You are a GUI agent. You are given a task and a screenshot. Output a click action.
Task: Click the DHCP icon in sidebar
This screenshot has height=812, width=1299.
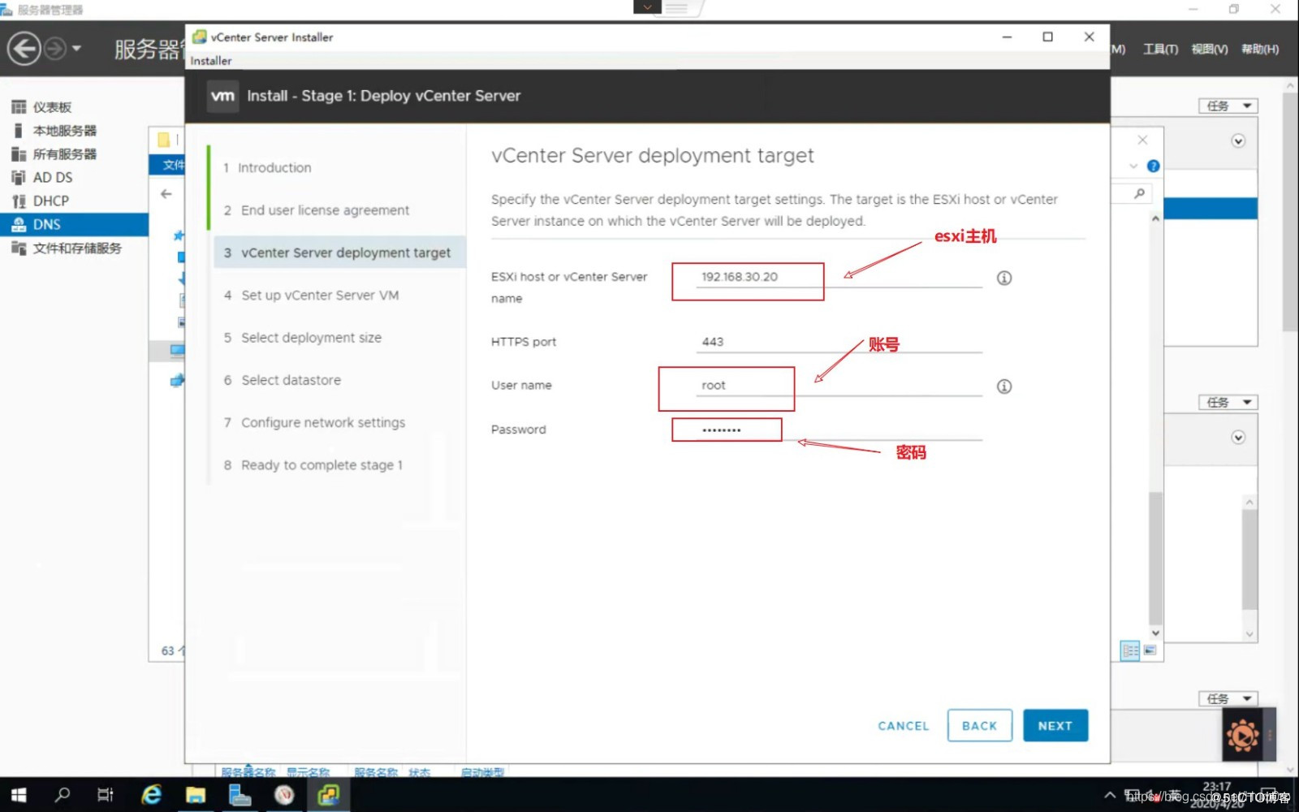pyautogui.click(x=19, y=201)
